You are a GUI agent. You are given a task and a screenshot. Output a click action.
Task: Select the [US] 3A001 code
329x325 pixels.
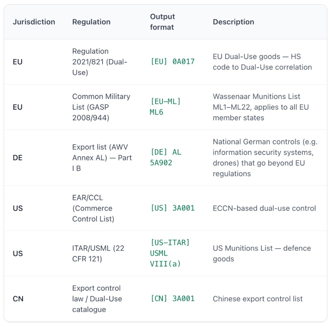(x=173, y=208)
